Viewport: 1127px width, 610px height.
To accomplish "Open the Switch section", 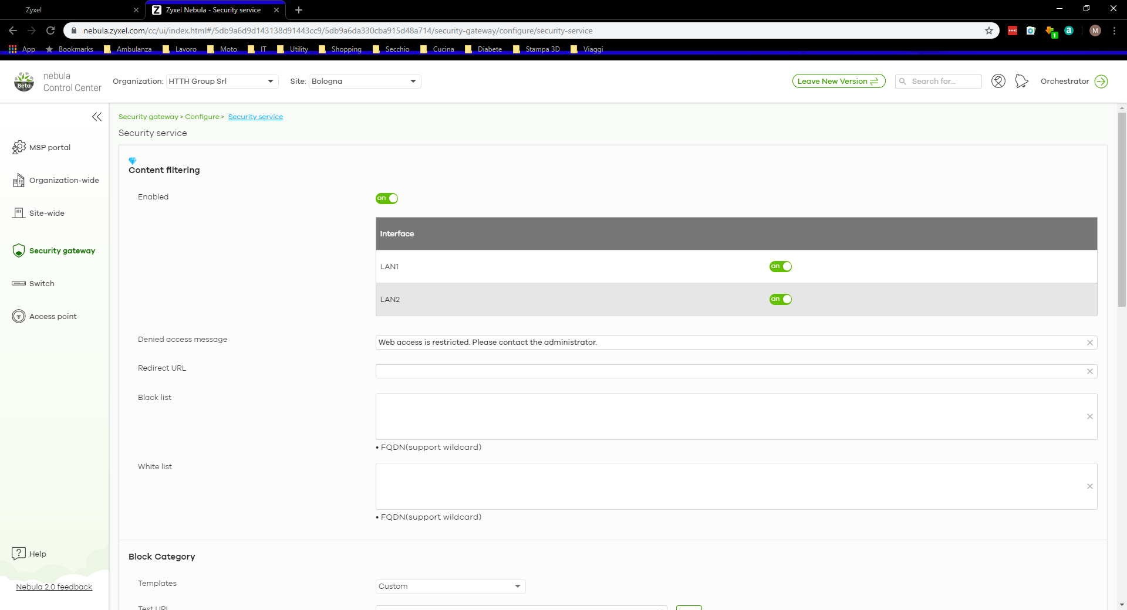I will pos(42,283).
